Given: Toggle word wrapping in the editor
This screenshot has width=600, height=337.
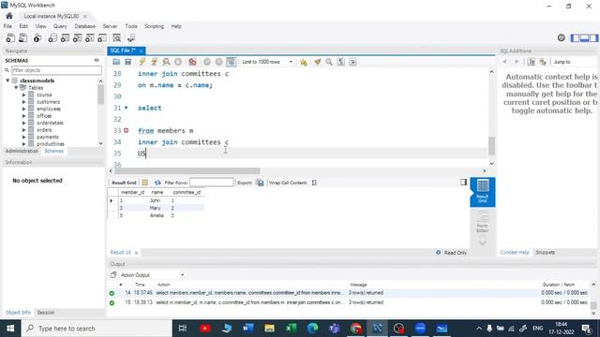Looking at the screenshot, I should pos(352,62).
